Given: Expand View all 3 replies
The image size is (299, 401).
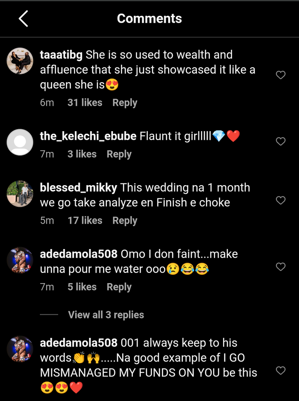Looking at the screenshot, I should click(106, 315).
